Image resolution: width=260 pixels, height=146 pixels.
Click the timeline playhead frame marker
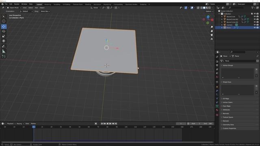(x=34, y=127)
